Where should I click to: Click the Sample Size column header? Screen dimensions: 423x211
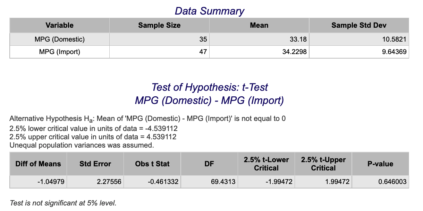[x=159, y=25]
